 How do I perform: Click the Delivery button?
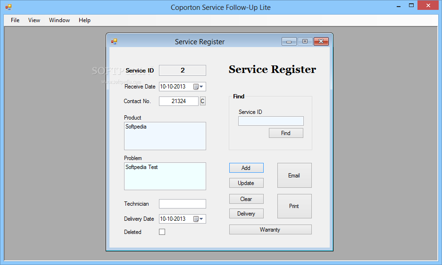tap(246, 214)
